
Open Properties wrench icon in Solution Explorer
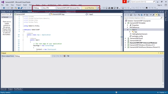tap(154, 15)
